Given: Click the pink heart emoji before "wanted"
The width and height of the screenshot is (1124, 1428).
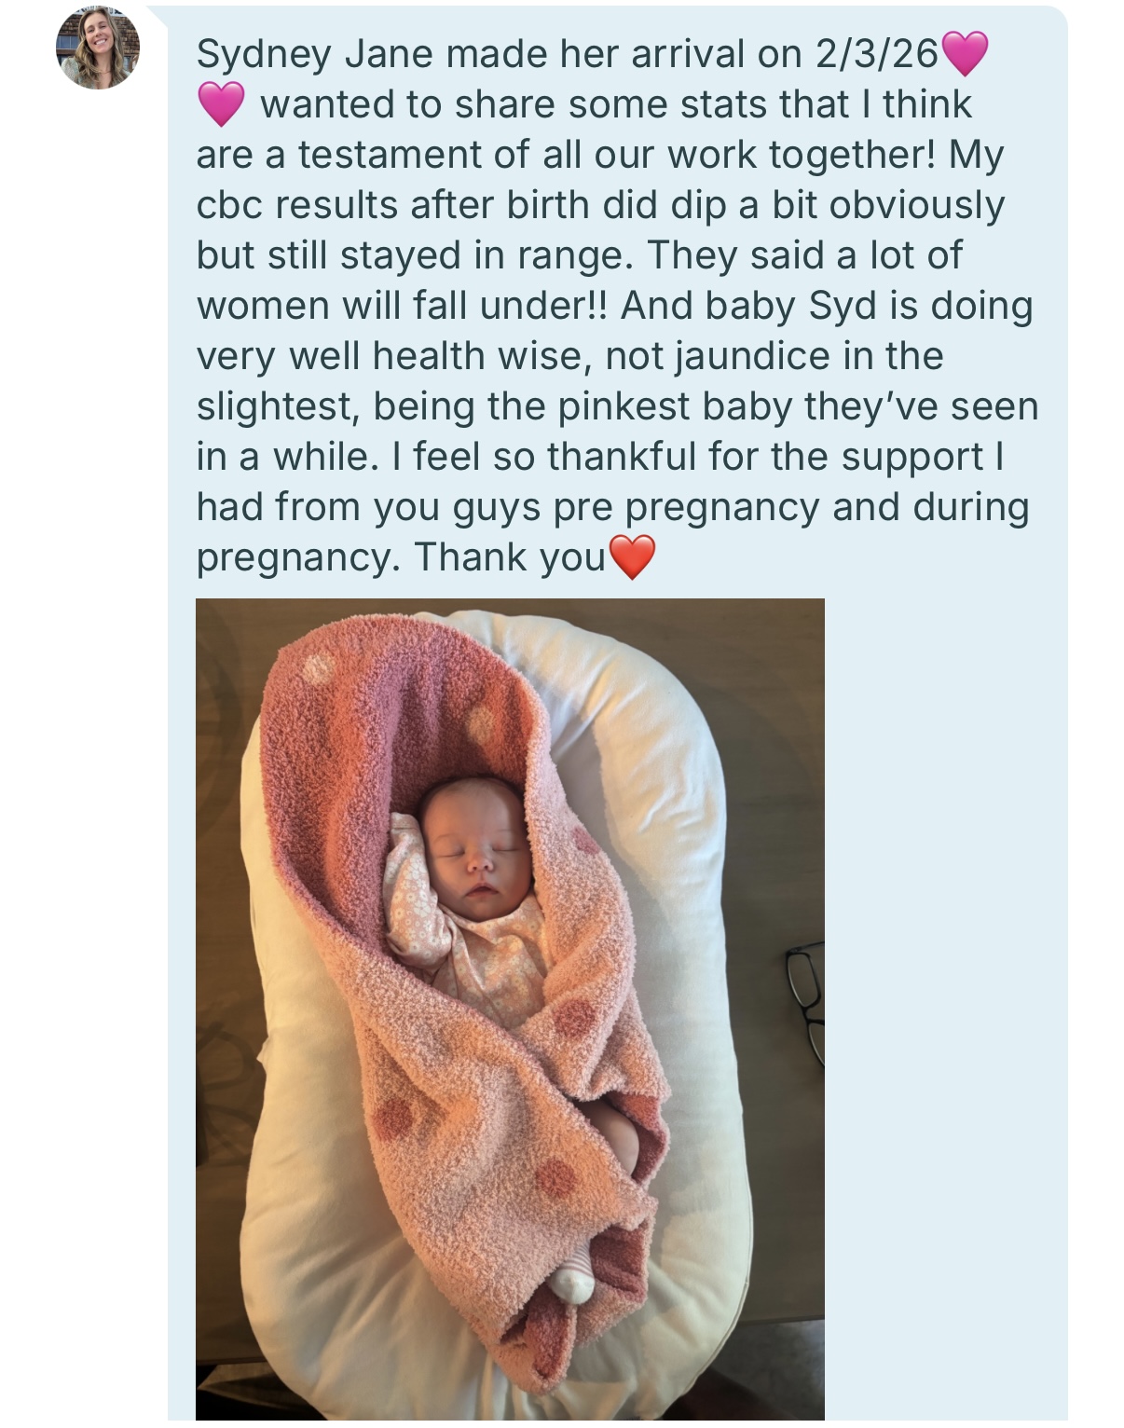Looking at the screenshot, I should tap(221, 103).
